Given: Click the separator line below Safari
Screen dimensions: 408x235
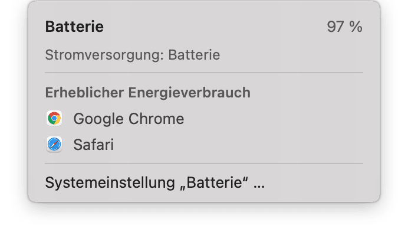Looking at the screenshot, I should 204,164.
